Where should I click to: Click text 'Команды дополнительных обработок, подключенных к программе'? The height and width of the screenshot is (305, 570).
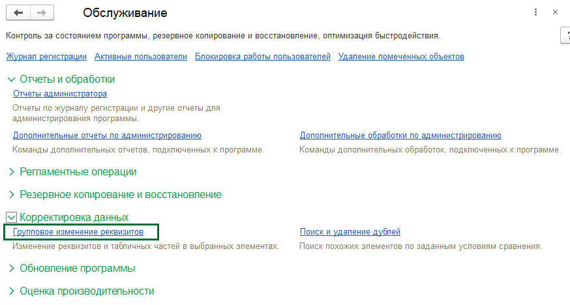(x=430, y=150)
